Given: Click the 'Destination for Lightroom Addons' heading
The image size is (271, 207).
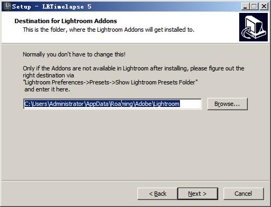Looking at the screenshot, I should tap(66, 21).
